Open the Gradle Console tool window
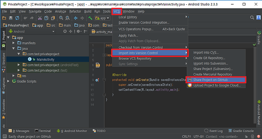262x139 pixels. tap(241, 131)
